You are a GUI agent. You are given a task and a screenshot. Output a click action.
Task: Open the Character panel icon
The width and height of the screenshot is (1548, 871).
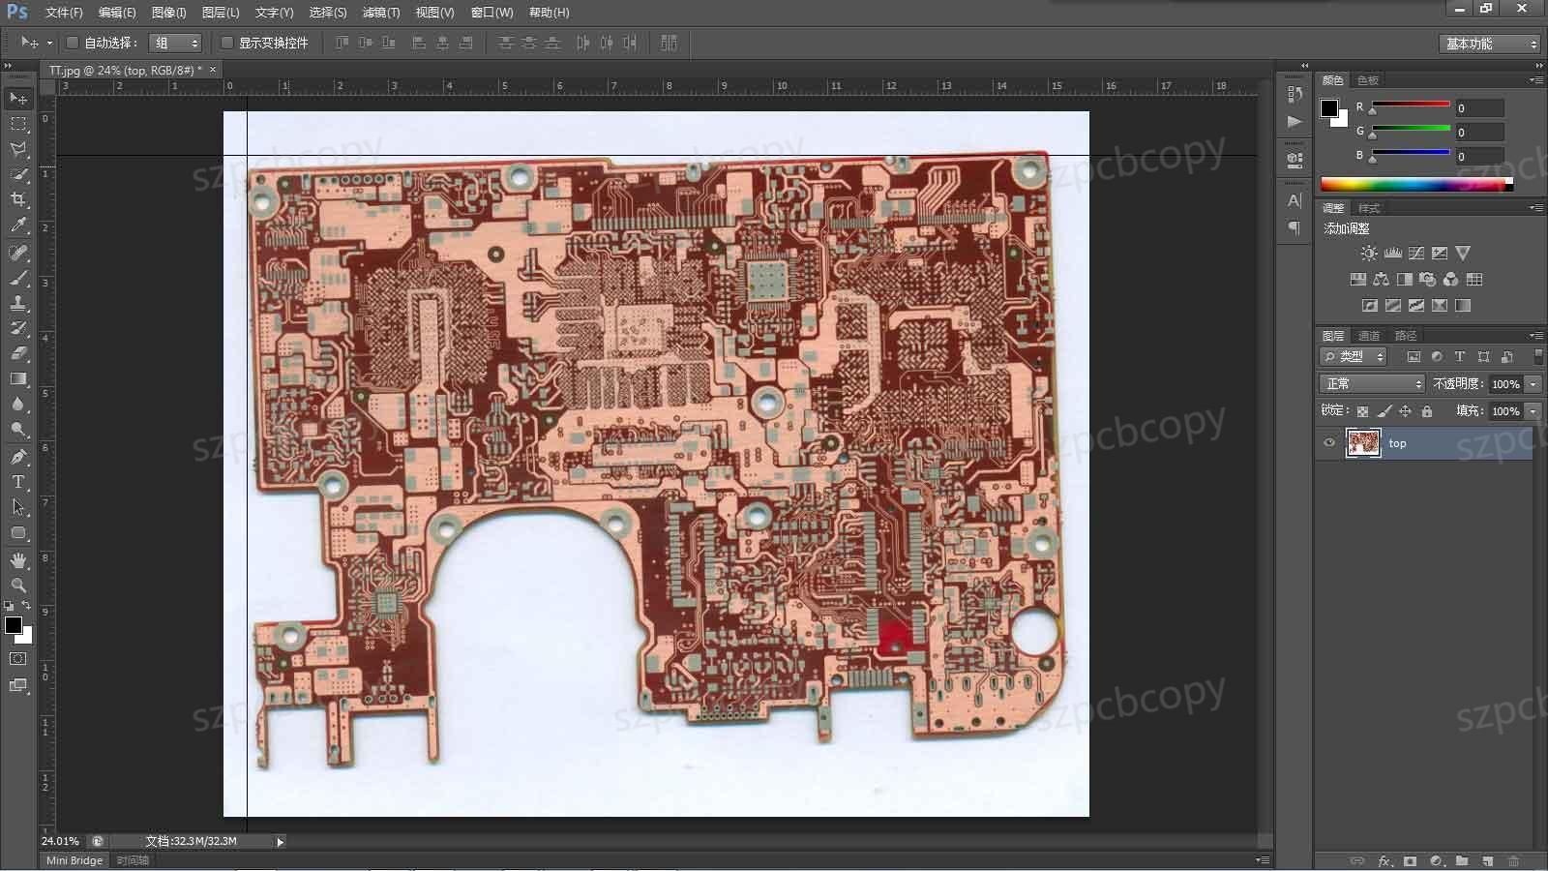point(1295,200)
